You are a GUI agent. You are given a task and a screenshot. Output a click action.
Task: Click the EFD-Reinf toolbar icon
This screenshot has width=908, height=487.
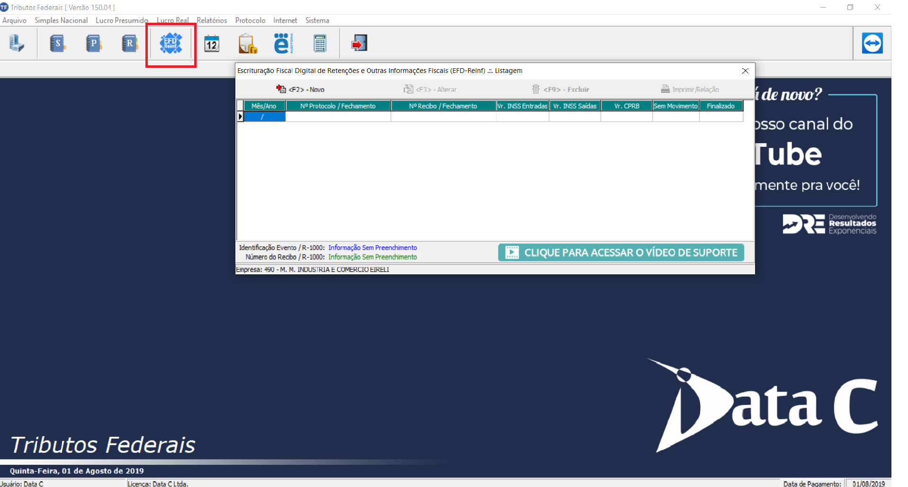[171, 44]
